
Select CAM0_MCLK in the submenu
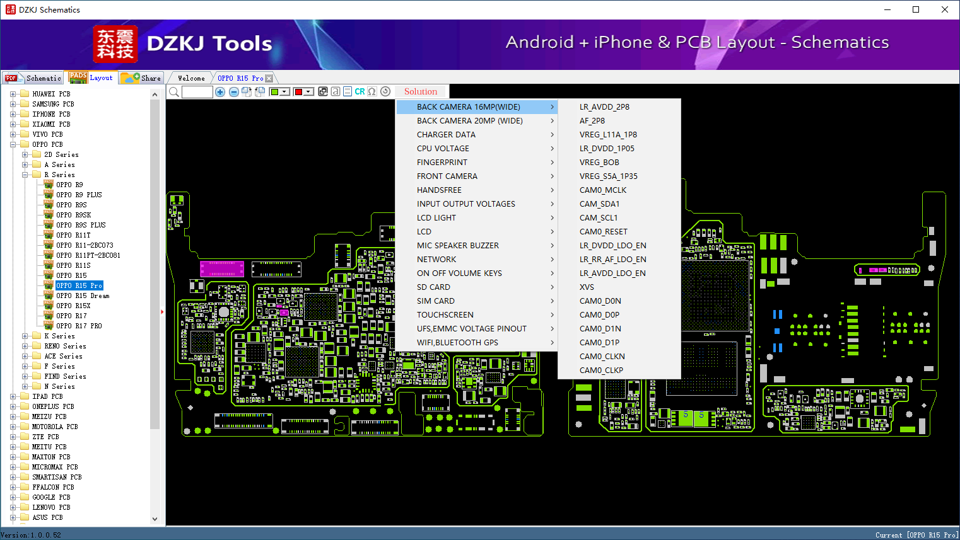(619, 190)
